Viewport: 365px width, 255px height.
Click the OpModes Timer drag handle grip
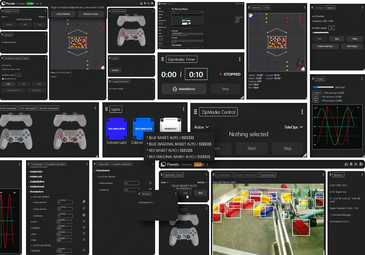(x=163, y=59)
